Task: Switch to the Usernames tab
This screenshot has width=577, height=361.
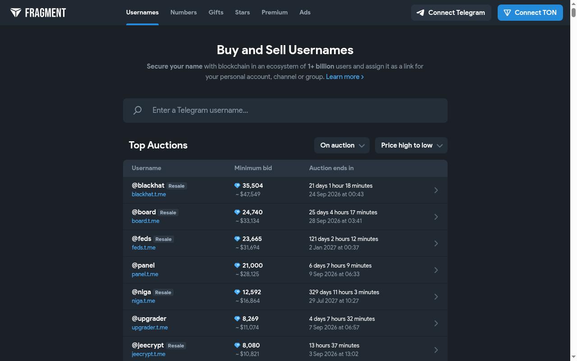Action: coord(142,12)
